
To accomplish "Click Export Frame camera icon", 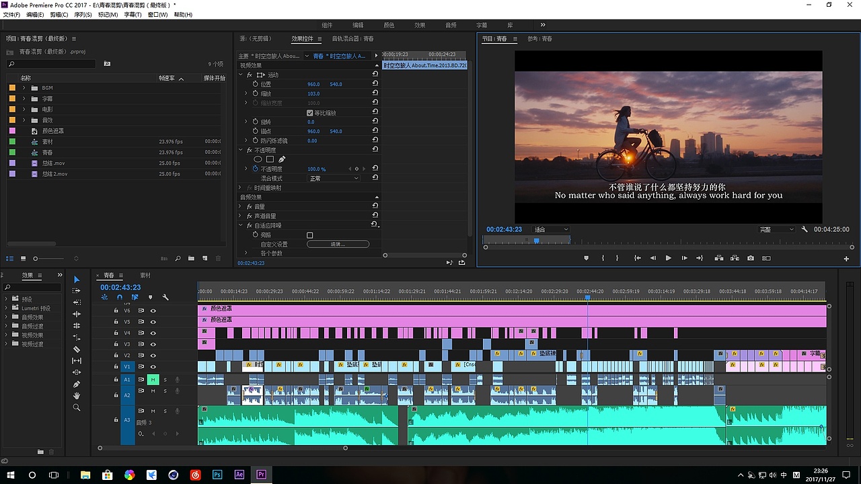I will 751,258.
